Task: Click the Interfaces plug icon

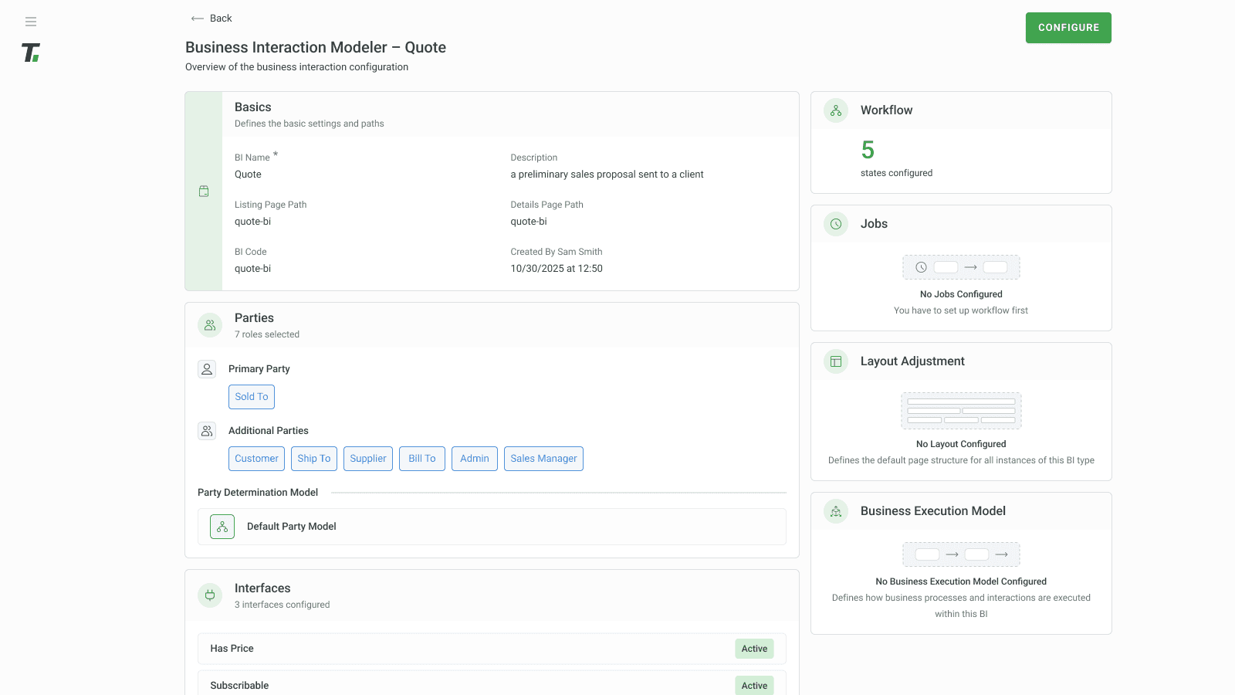Action: [209, 595]
